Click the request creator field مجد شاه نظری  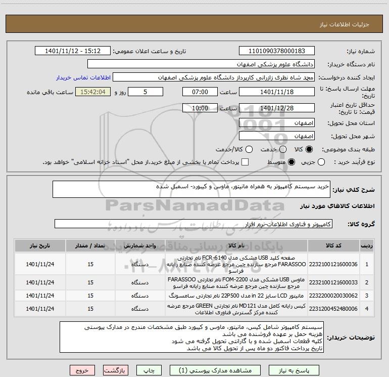click(214, 77)
